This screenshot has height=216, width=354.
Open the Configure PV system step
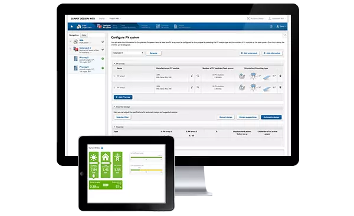(x=104, y=26)
